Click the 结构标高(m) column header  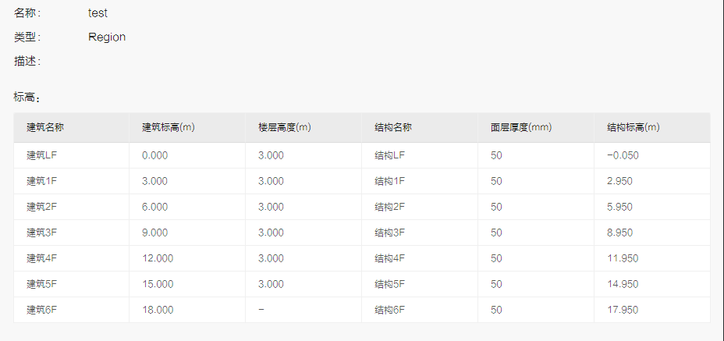(x=633, y=127)
